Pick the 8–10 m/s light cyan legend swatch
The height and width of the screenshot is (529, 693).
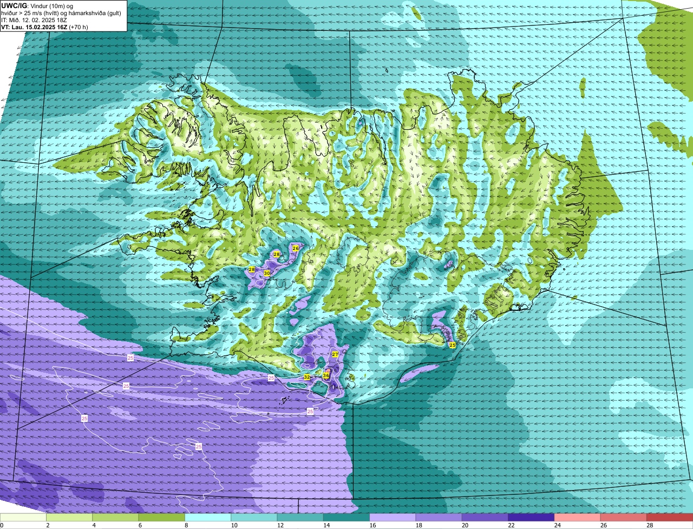tap(208, 517)
